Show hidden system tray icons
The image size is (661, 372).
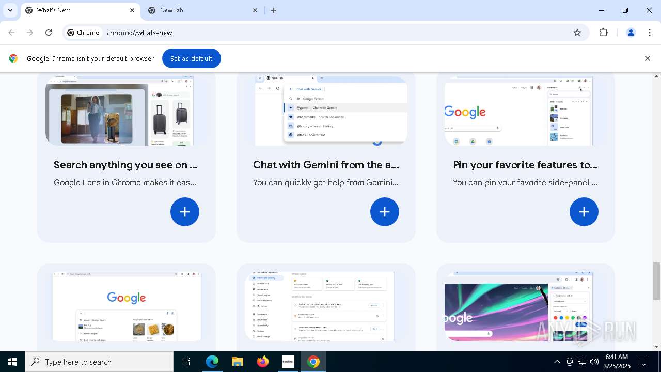(557, 362)
